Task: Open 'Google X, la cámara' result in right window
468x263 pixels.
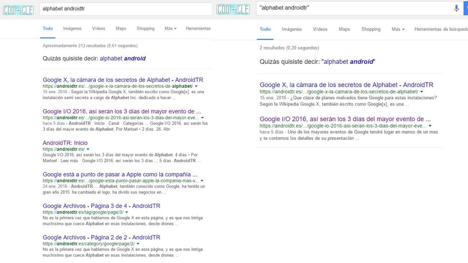Action: pos(347,85)
